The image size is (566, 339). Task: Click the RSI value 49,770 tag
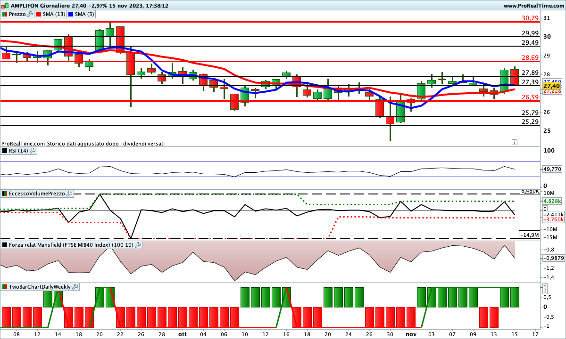click(552, 169)
